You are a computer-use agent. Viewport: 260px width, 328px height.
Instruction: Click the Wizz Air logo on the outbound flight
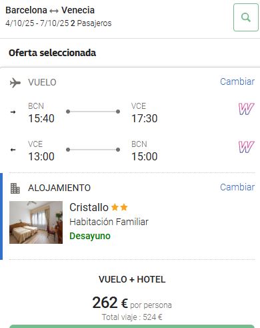pyautogui.click(x=246, y=109)
